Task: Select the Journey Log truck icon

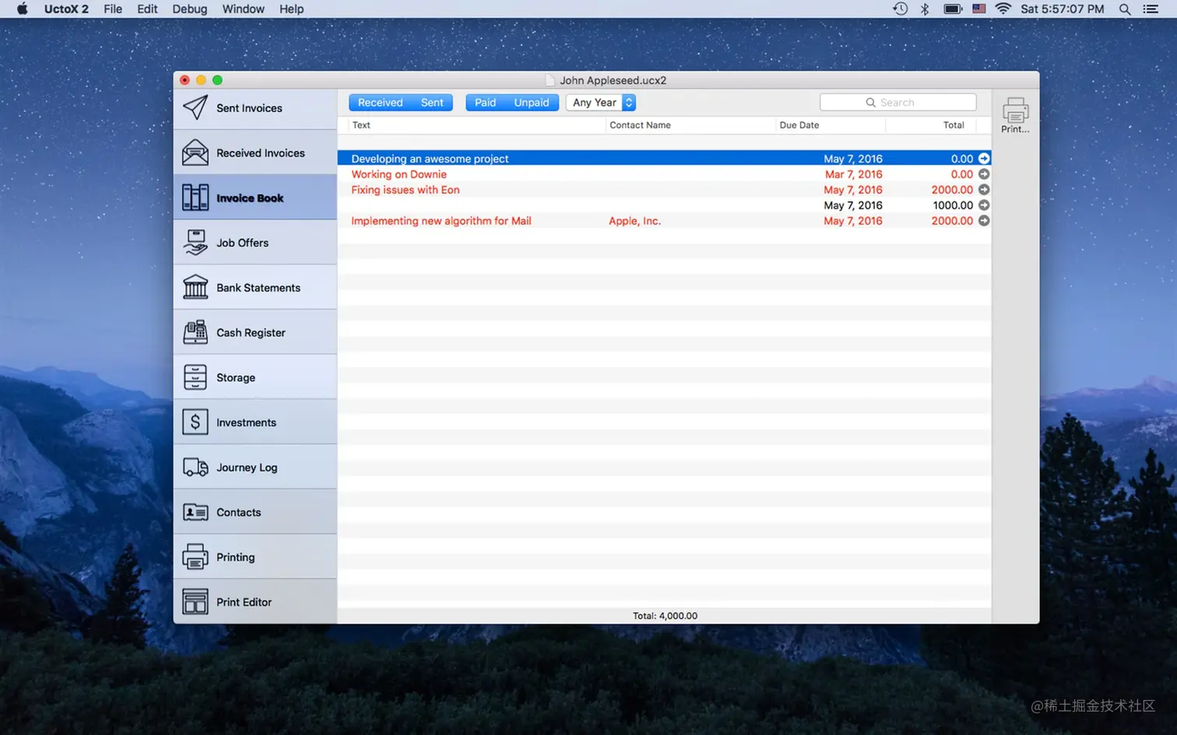Action: 195,467
